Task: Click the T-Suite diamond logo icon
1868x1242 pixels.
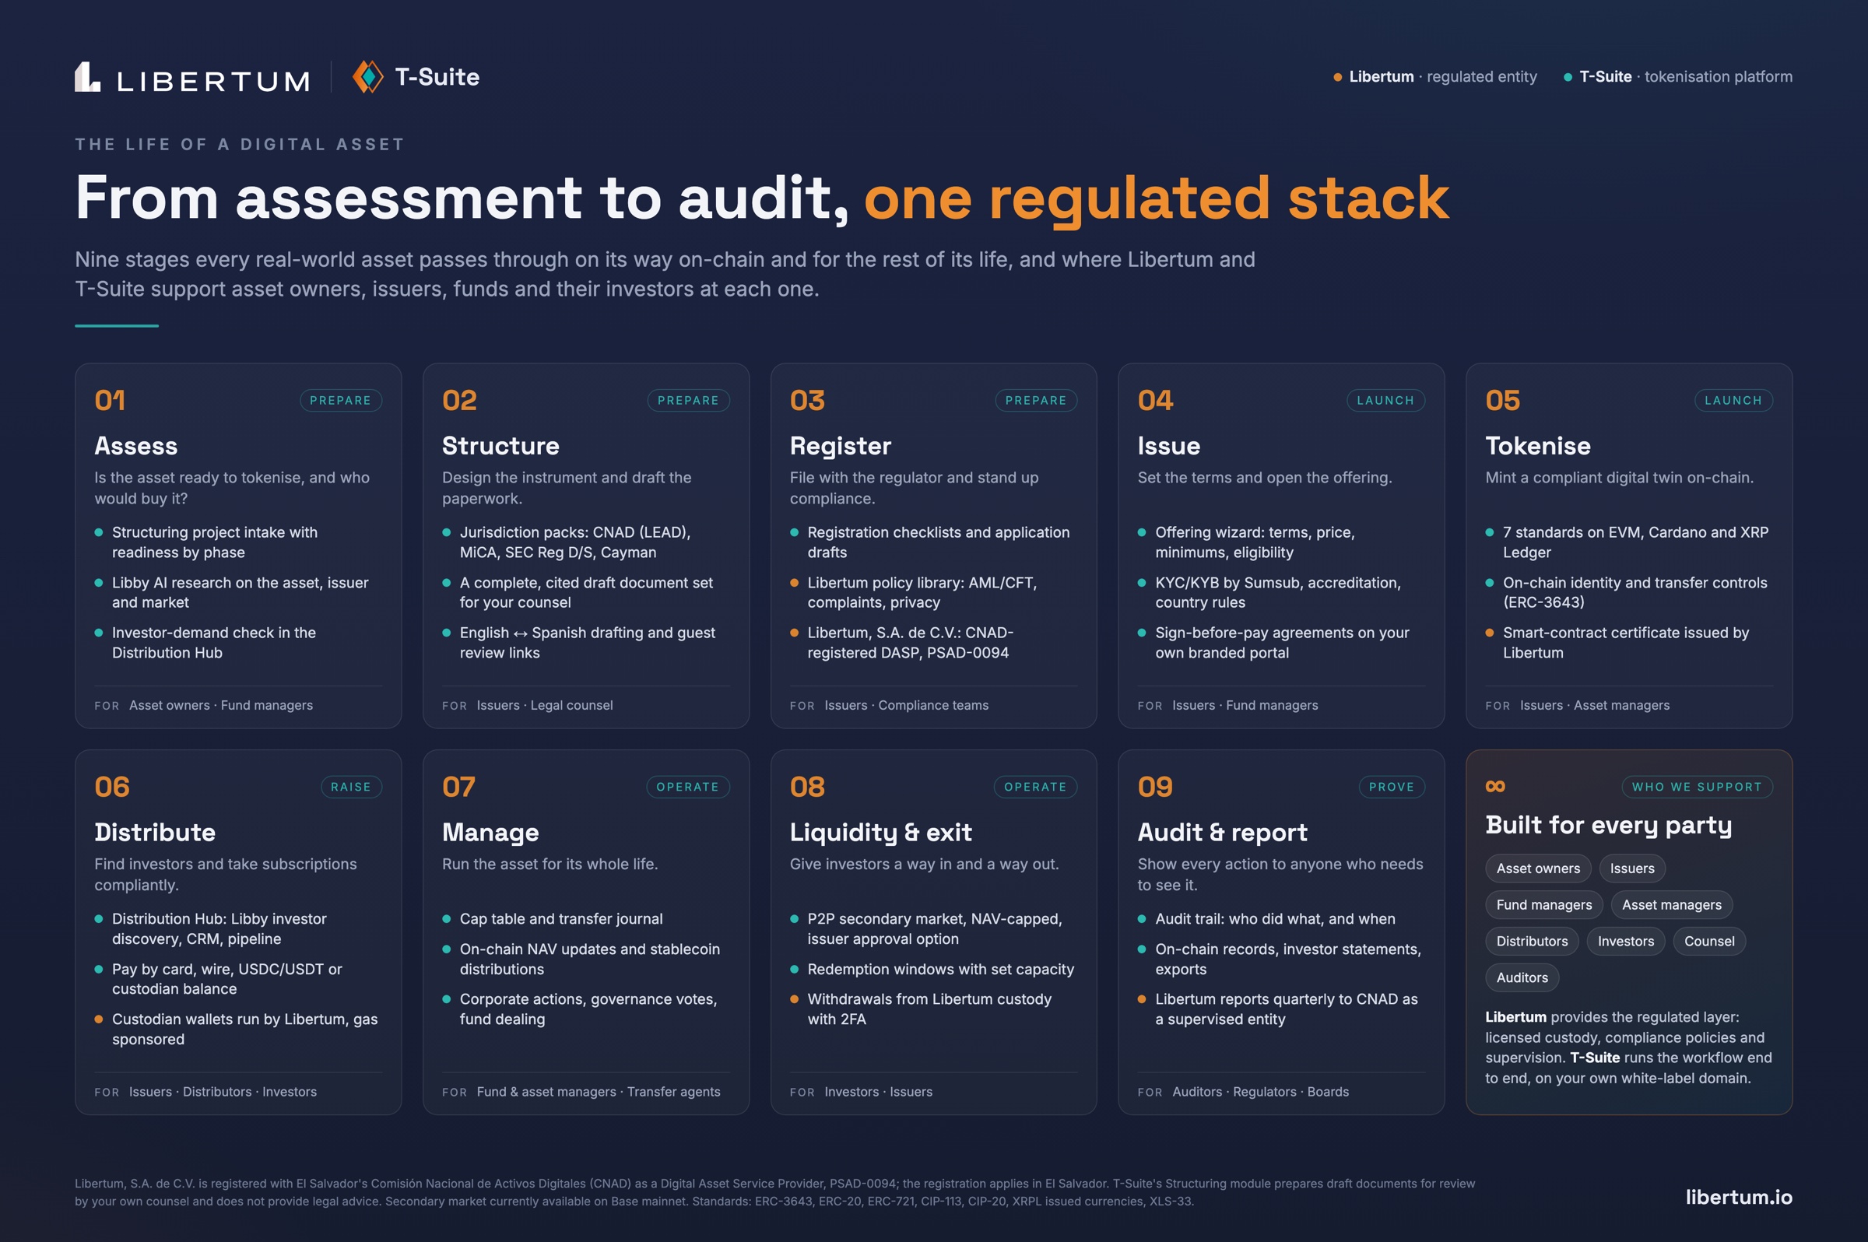Action: [x=367, y=77]
